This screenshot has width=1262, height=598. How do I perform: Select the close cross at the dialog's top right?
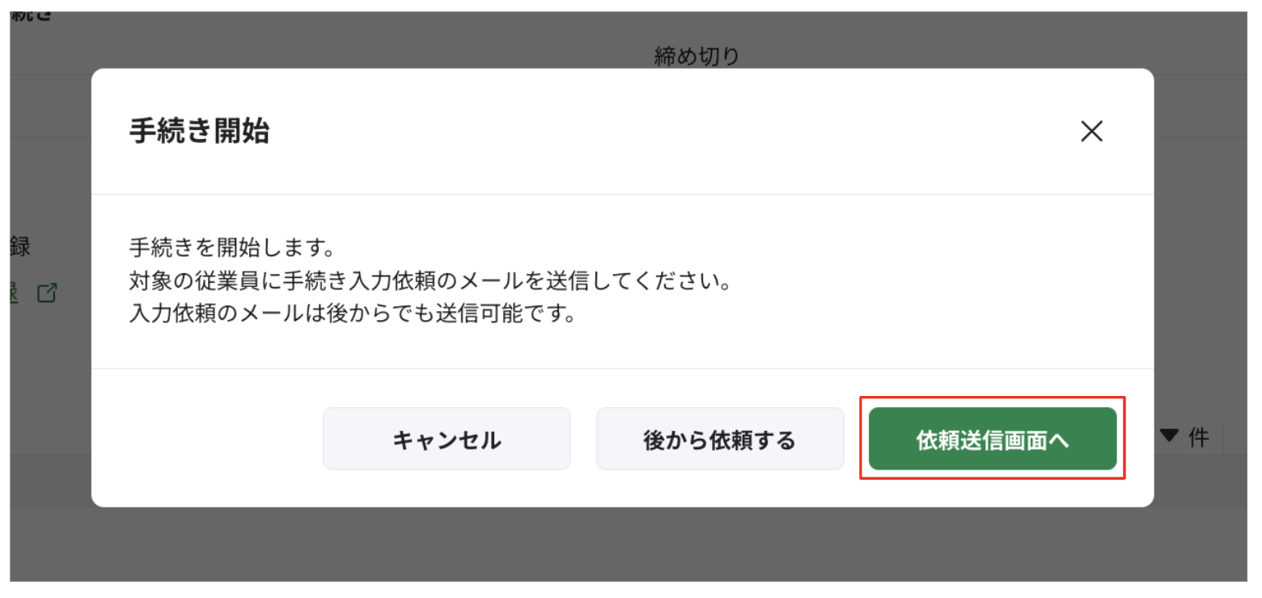[1091, 131]
